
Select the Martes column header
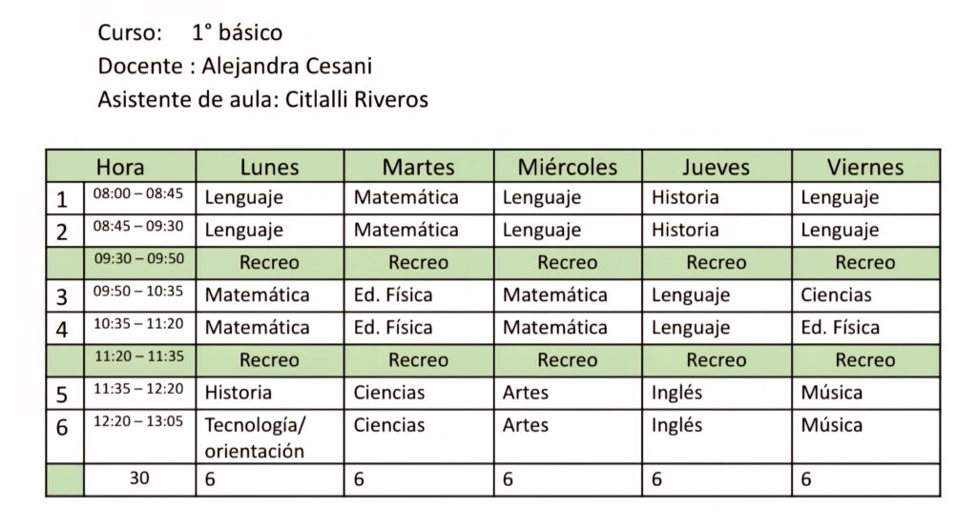[x=419, y=166]
